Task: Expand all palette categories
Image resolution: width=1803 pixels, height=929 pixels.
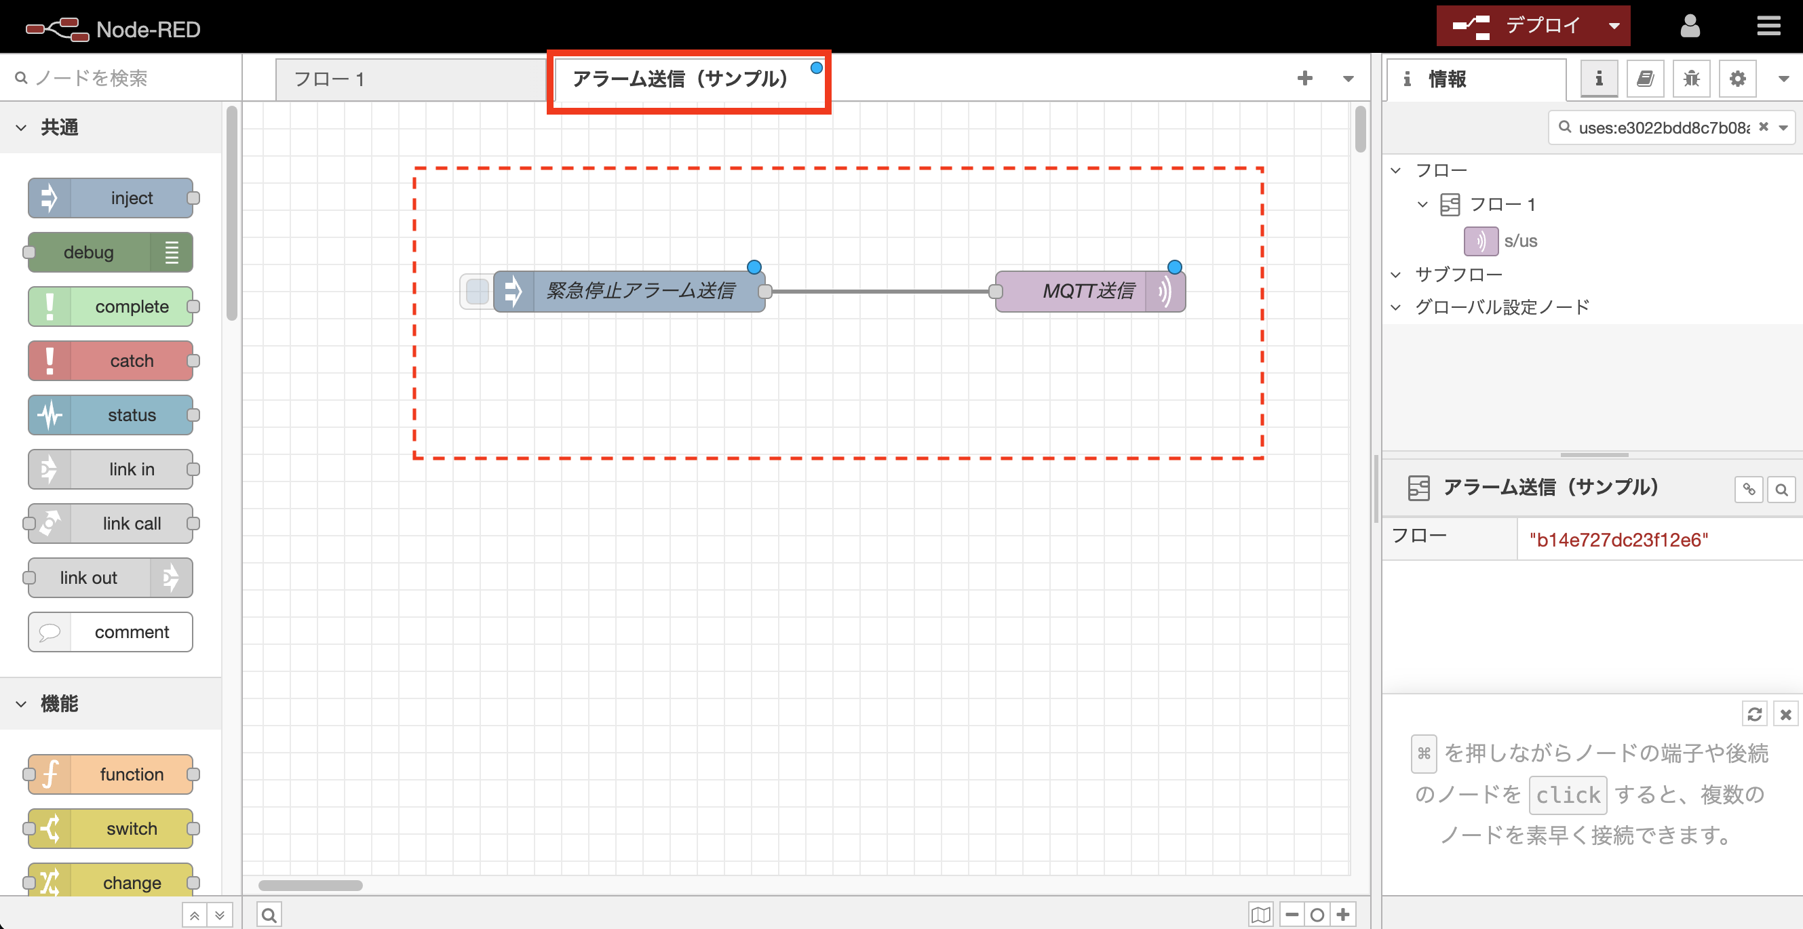Action: click(220, 915)
